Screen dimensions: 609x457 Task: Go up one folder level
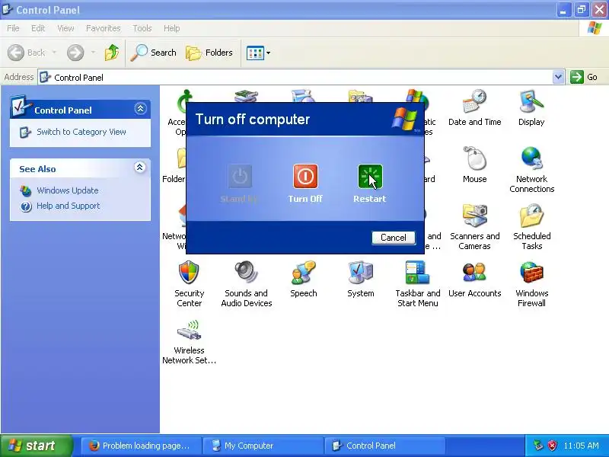click(111, 53)
